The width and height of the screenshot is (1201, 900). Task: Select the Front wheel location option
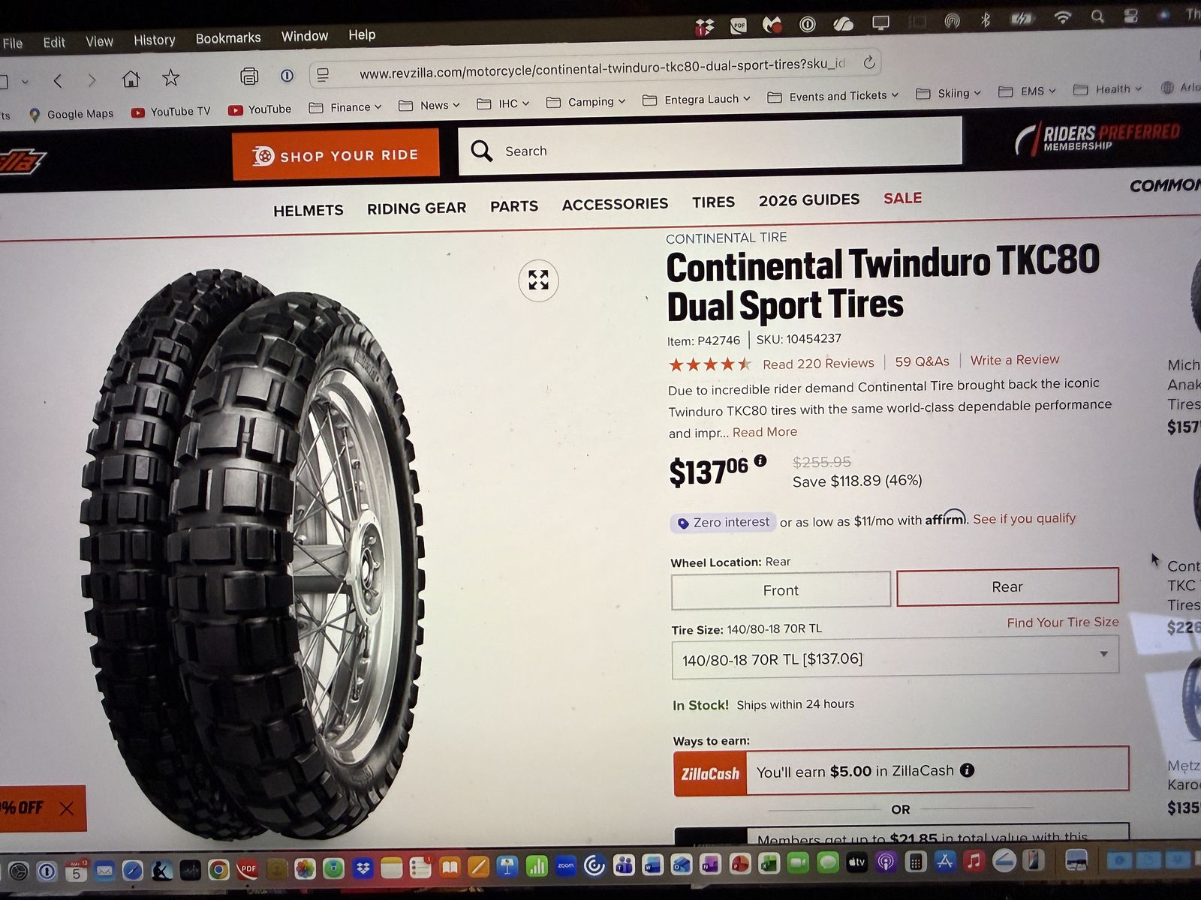pyautogui.click(x=781, y=590)
